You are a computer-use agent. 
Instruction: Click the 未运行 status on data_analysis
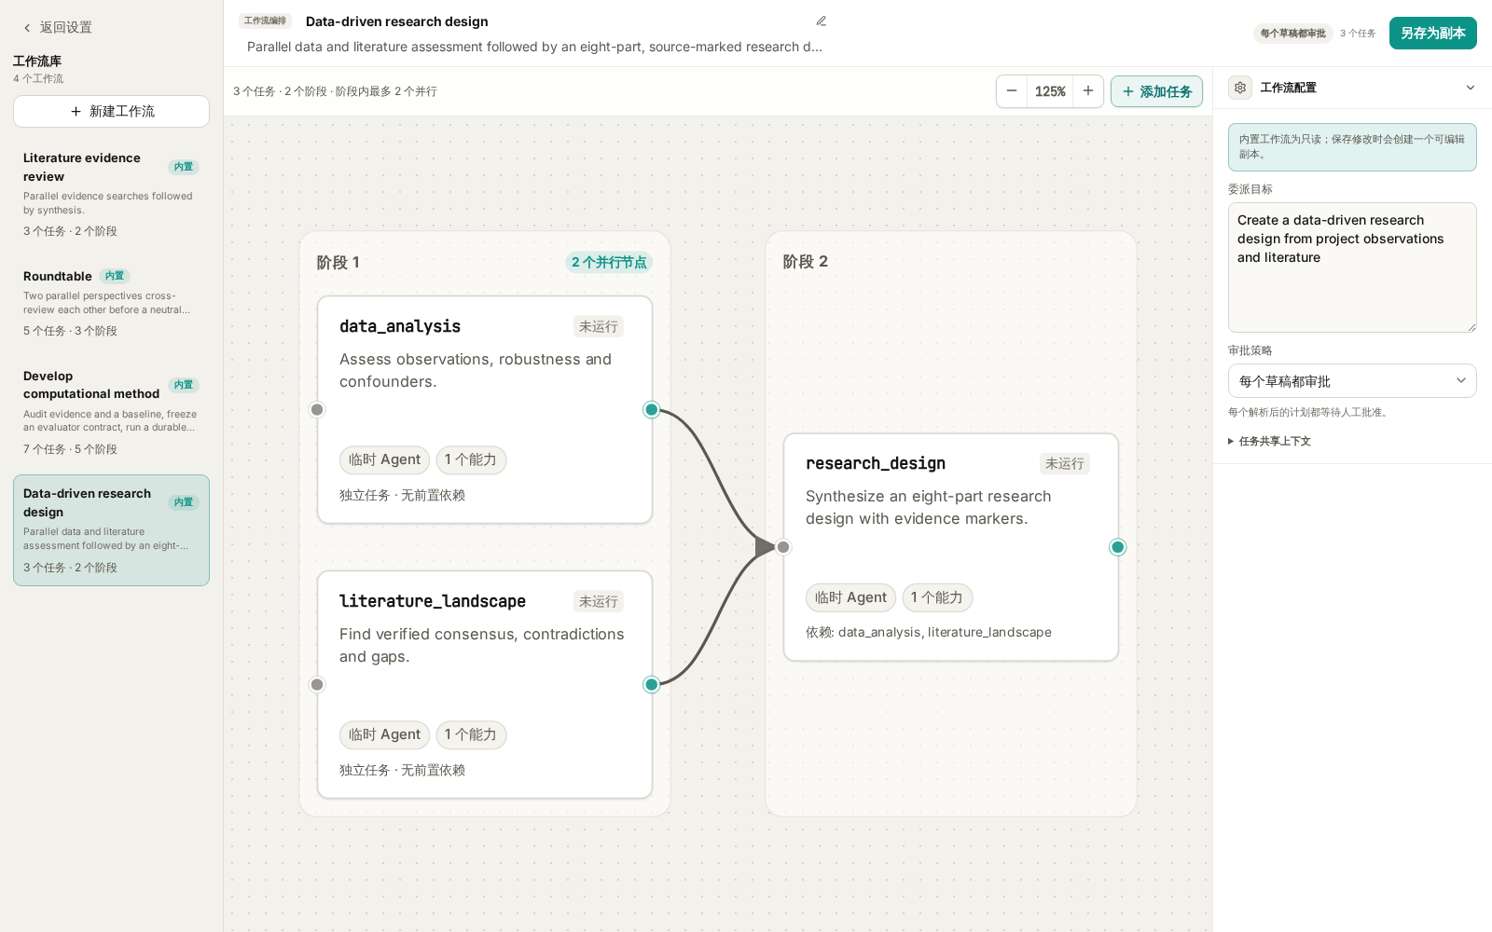[599, 327]
